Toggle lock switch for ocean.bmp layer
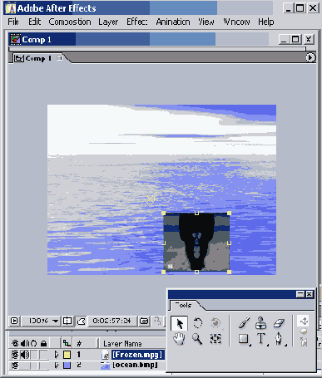The height and width of the screenshot is (378, 322). [x=43, y=366]
